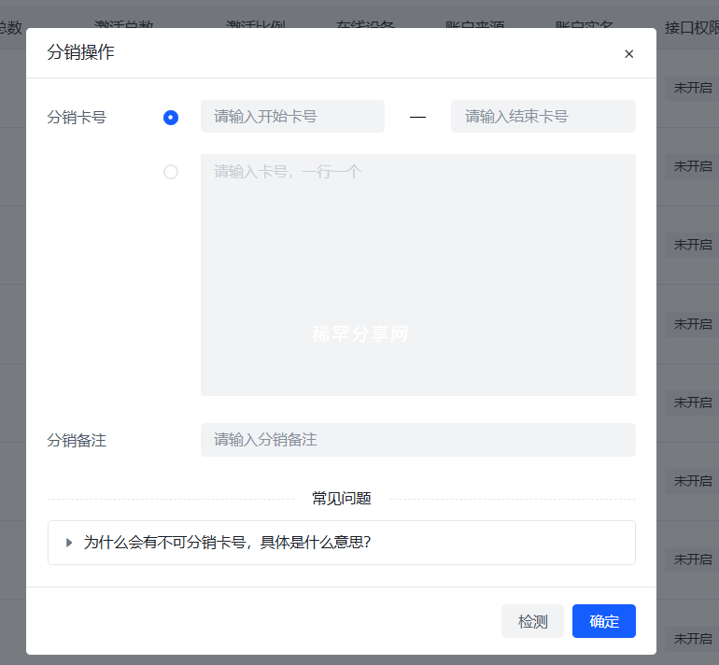Select the card number range radio button
The image size is (719, 665).
(x=171, y=118)
